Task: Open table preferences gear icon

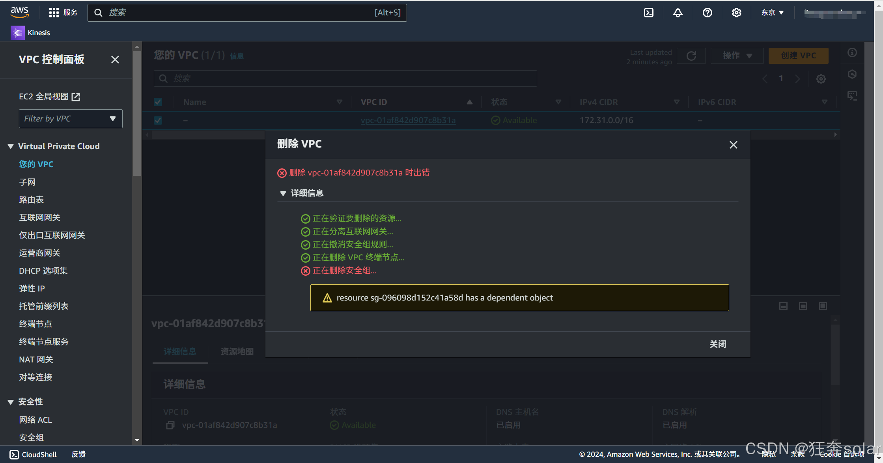Action: point(821,79)
